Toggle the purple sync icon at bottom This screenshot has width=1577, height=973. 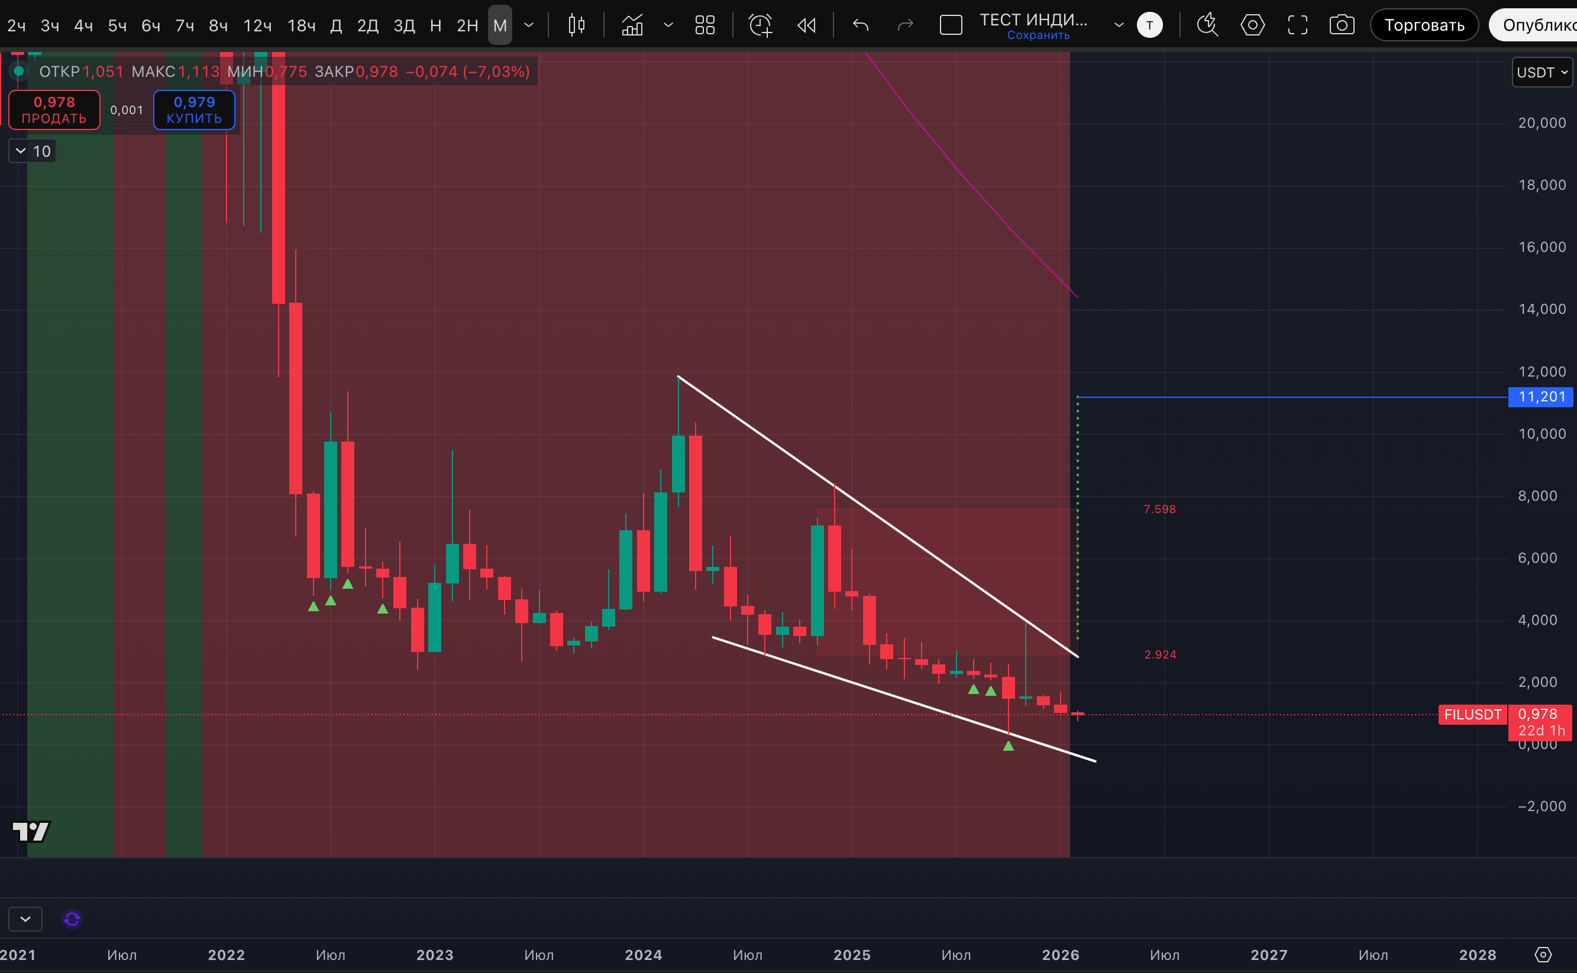tap(72, 919)
